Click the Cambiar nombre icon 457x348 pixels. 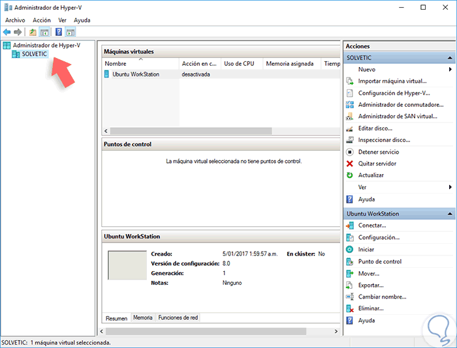[350, 297]
